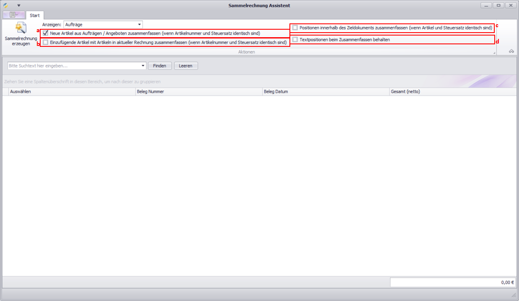The image size is (519, 301).
Task: Check Positionen innerhalb des Zieldokuments zusammenfassen
Action: click(295, 28)
